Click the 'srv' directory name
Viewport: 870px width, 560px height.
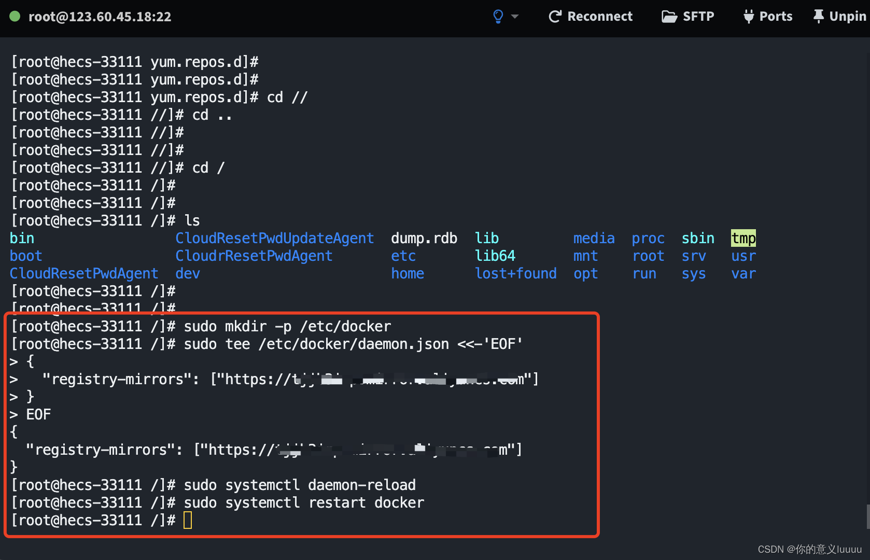(x=694, y=256)
